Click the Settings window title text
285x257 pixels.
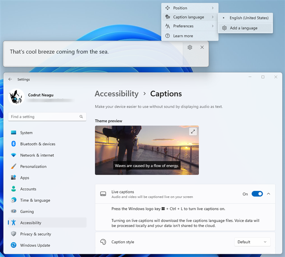[x=23, y=79]
